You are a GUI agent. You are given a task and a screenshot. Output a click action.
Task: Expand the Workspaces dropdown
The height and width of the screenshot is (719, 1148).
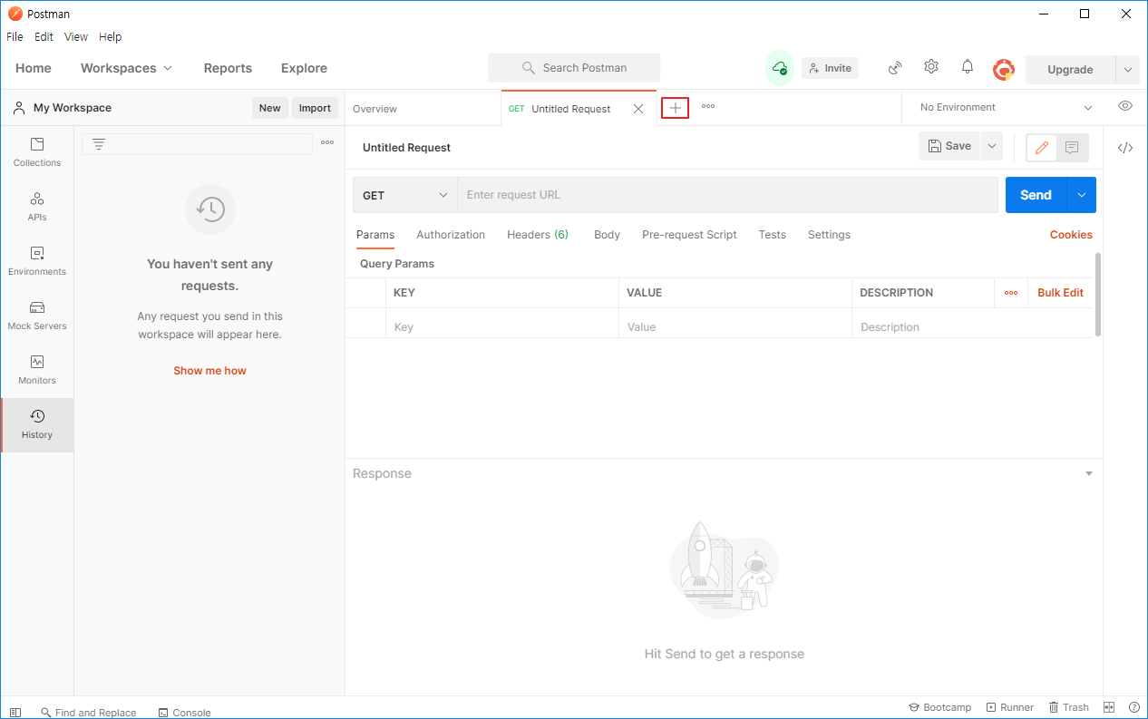(126, 68)
